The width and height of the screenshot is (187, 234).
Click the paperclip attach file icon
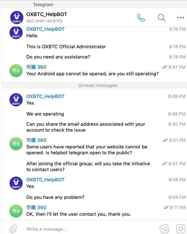[13, 229]
